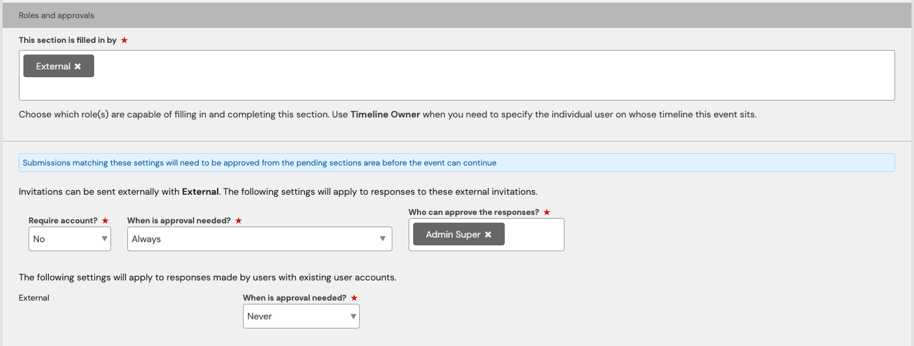Click the 'Require account?' label
The image size is (914, 346).
63,221
